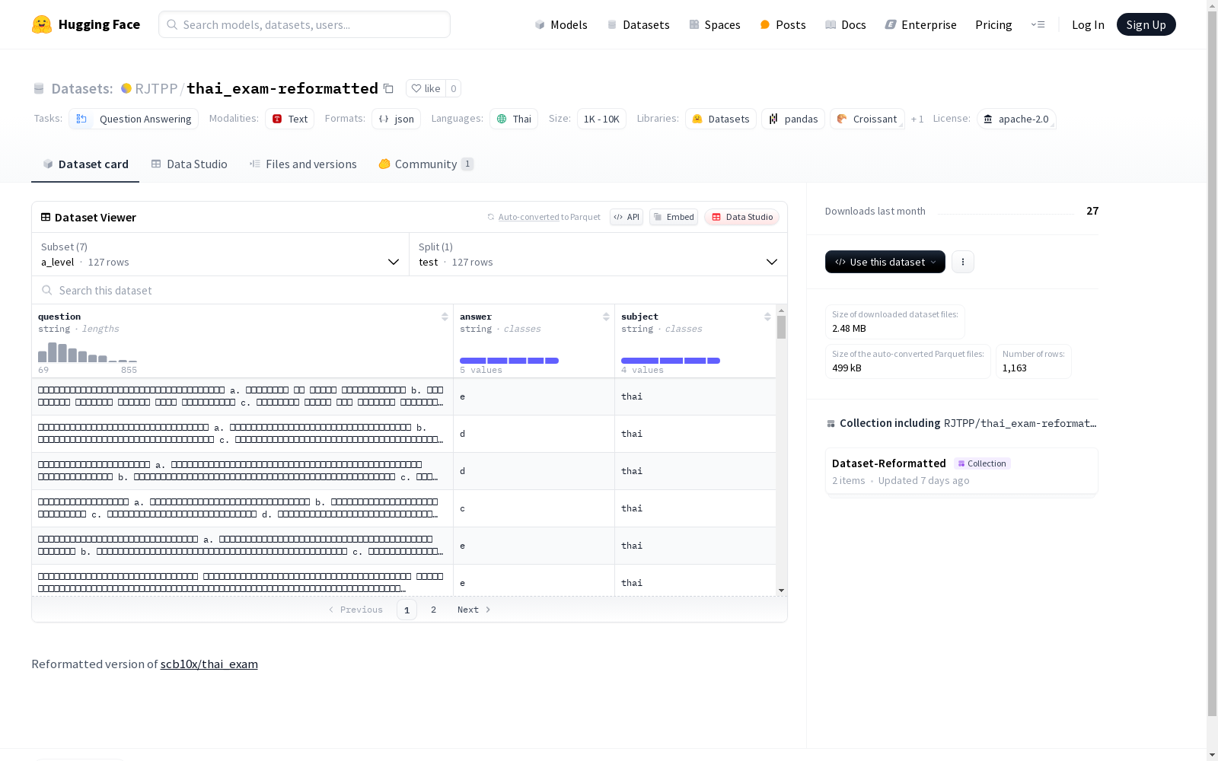Click the Previous page button
The height and width of the screenshot is (761, 1218).
(x=356, y=610)
